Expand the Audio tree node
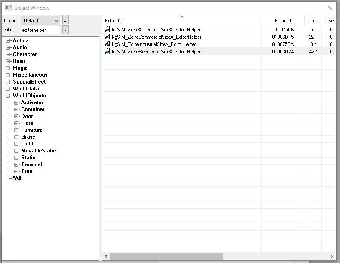The image size is (340, 263). coord(8,47)
